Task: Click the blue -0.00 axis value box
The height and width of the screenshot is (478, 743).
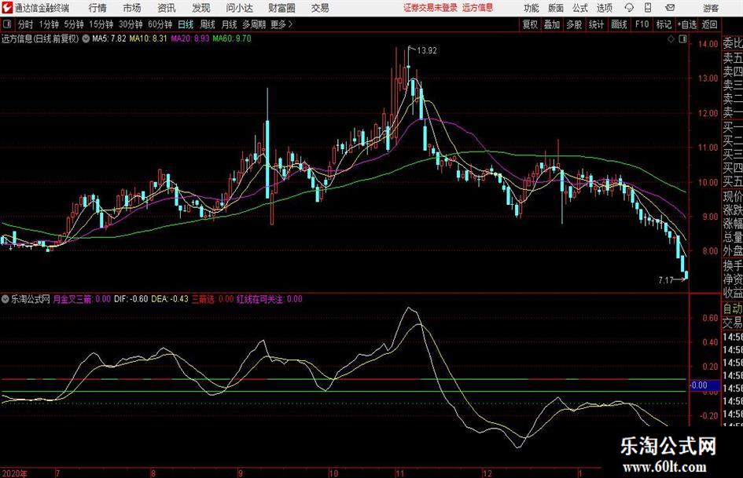Action: (704, 385)
